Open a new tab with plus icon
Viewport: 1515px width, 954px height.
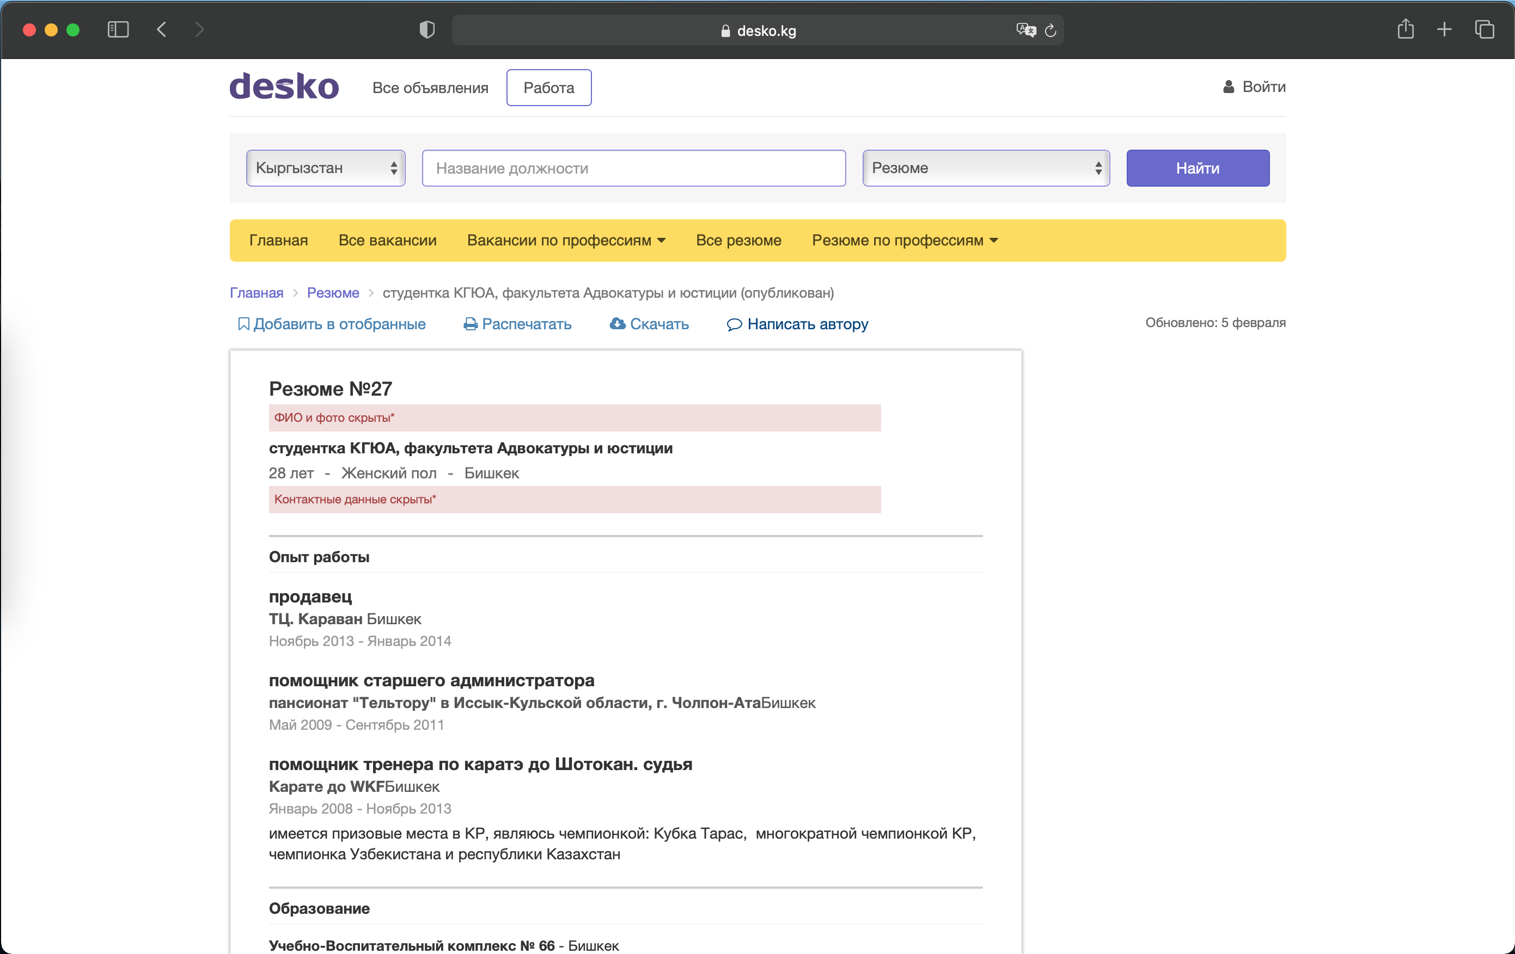point(1445,29)
